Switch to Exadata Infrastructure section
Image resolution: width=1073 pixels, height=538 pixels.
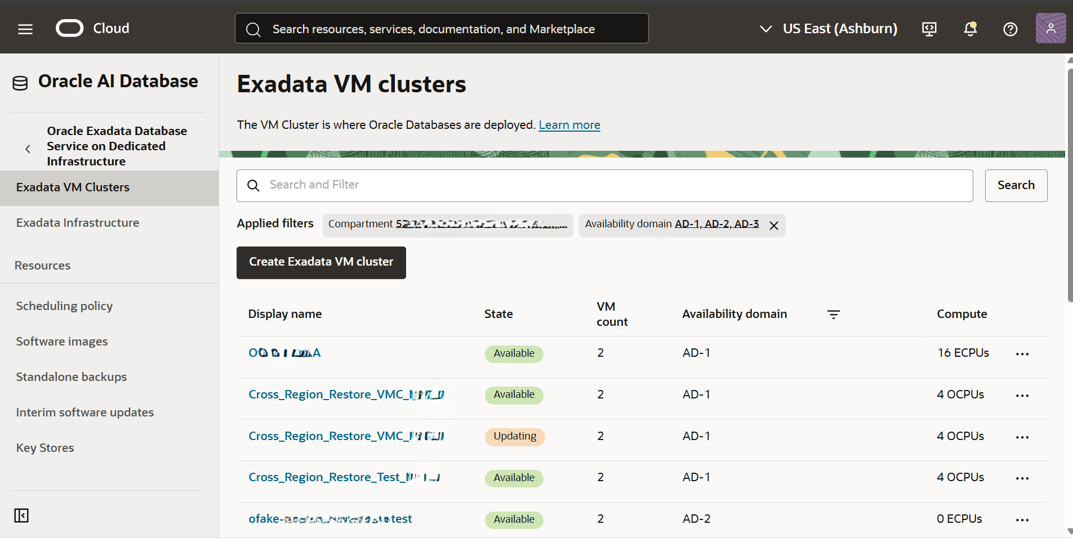click(77, 222)
